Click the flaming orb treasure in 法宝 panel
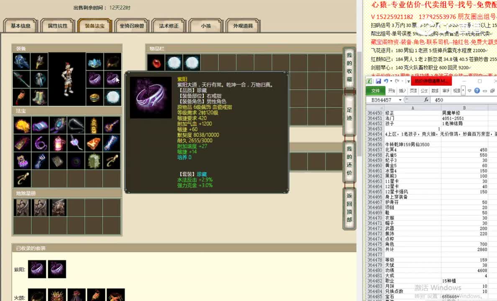This screenshot has height=301, width=497. coord(22,125)
